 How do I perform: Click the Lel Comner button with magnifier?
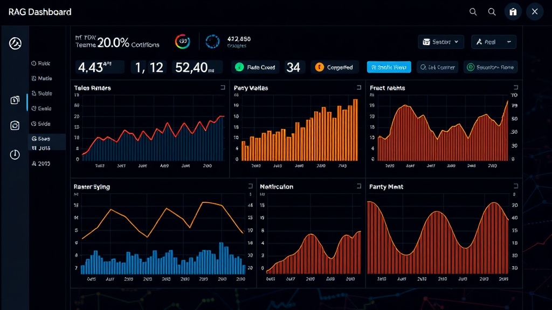pos(438,67)
